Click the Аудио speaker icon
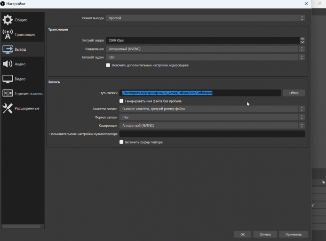Image resolution: width=326 pixels, height=241 pixels. coord(8,64)
